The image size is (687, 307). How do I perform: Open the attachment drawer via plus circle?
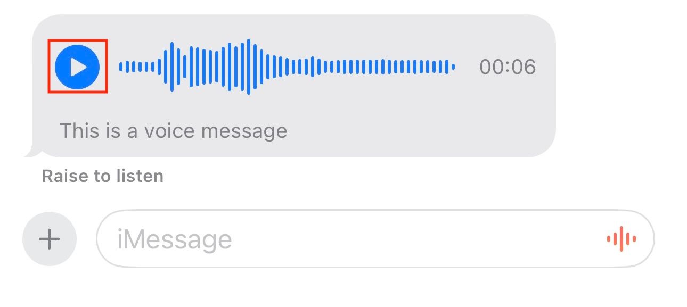(x=48, y=238)
